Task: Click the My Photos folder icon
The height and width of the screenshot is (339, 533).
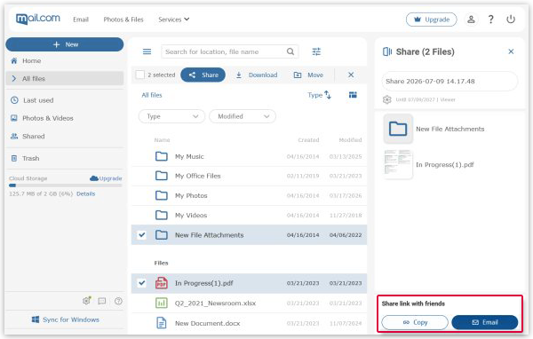Action: [162, 195]
